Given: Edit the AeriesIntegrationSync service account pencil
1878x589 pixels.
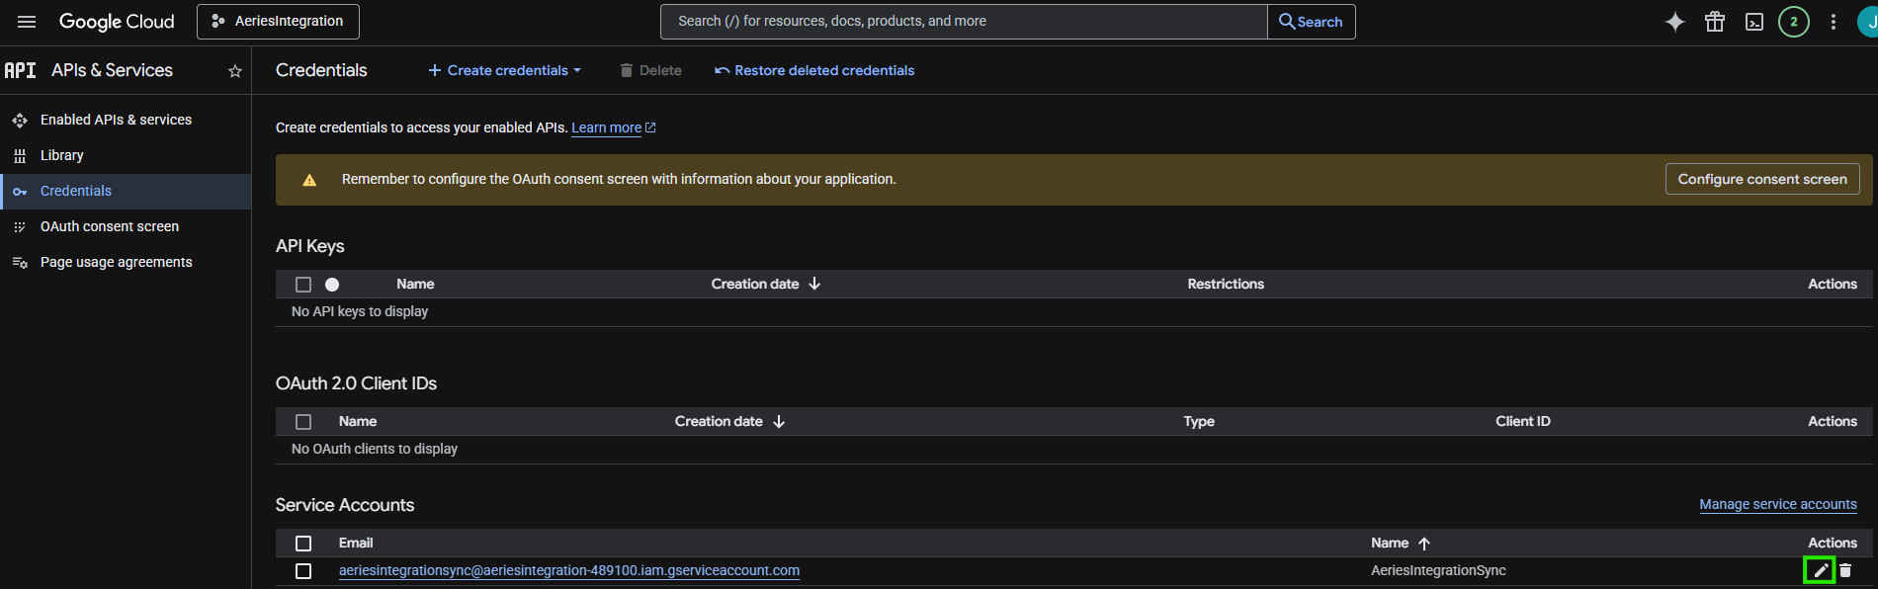Looking at the screenshot, I should [1820, 570].
